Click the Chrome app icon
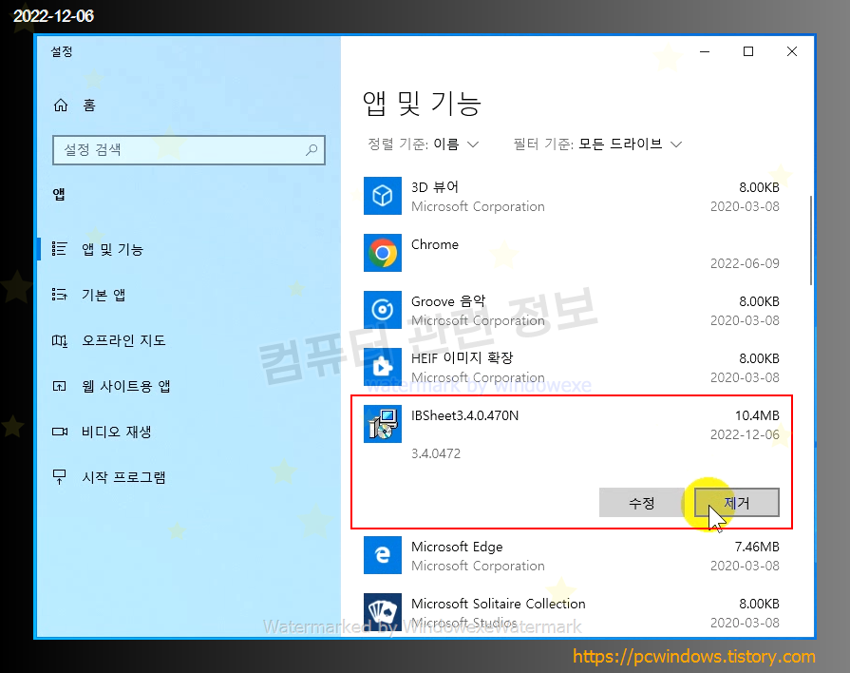Viewport: 850px width, 673px height. 383,253
